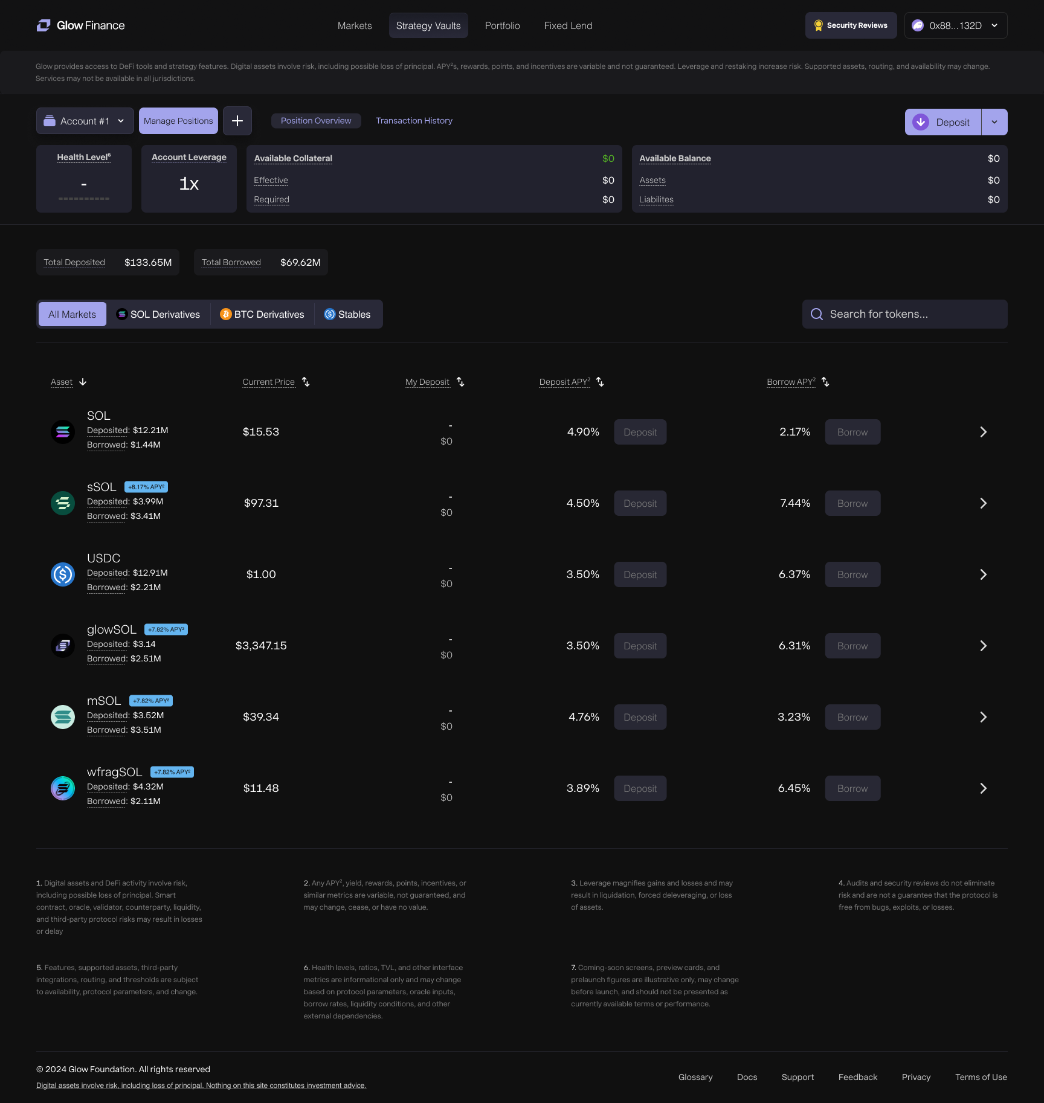Click the Search for tokens field
The image size is (1044, 1103).
(905, 314)
